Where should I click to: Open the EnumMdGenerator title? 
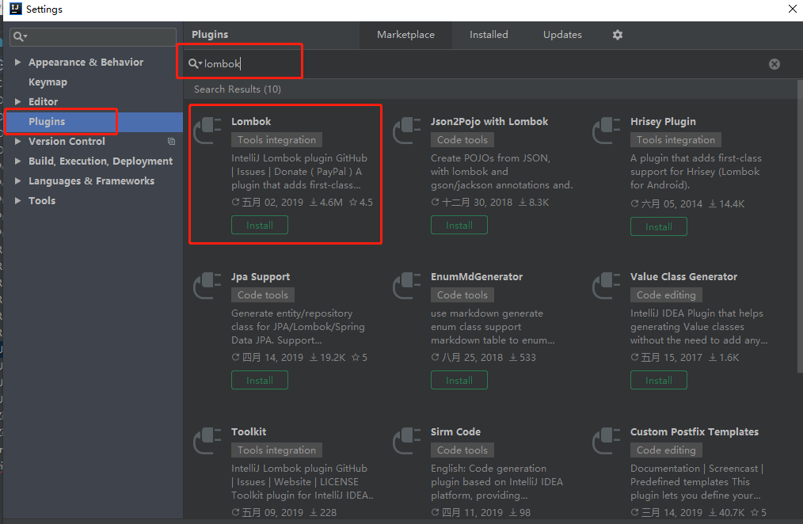coord(476,276)
